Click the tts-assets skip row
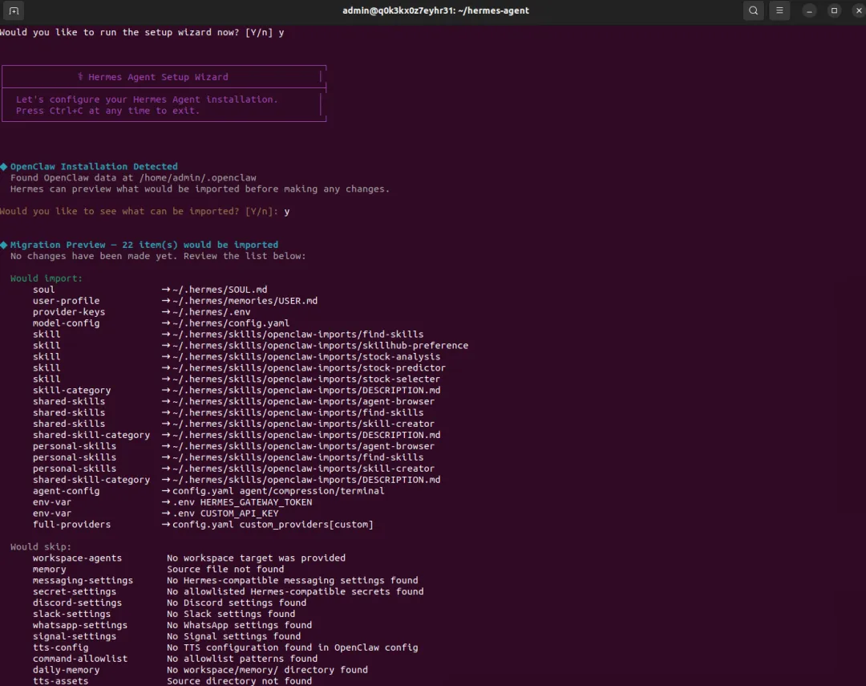866x686 pixels. (172, 681)
